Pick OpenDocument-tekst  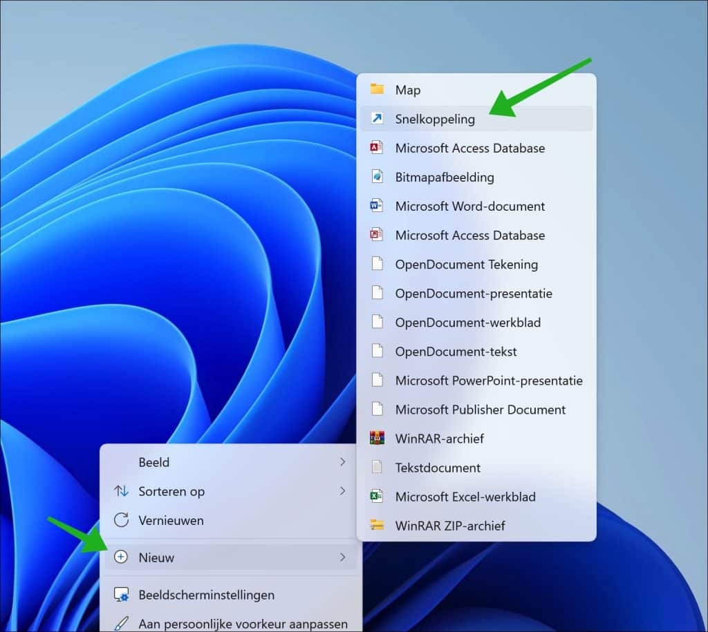click(476, 352)
